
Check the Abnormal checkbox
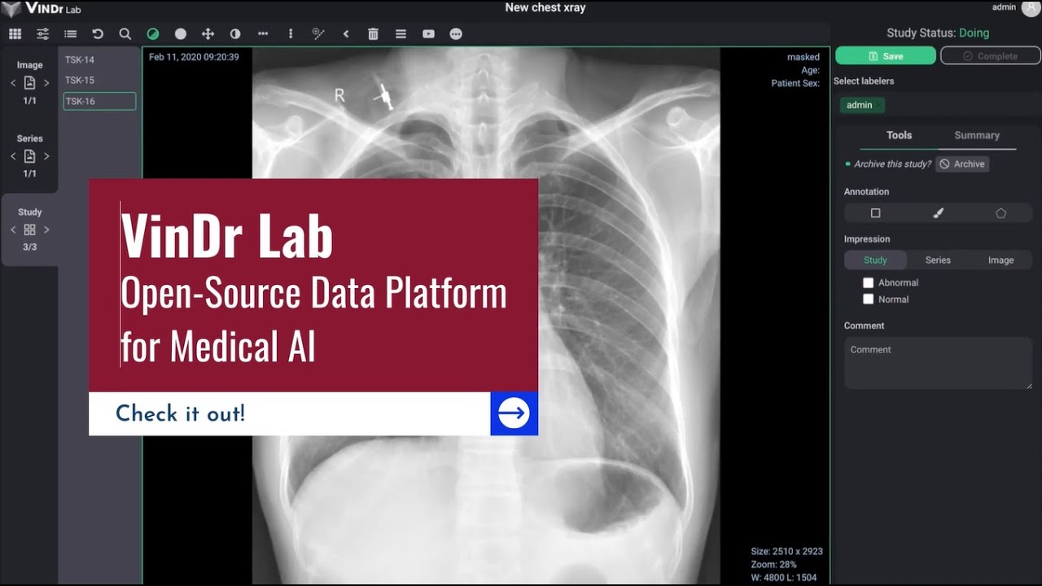pyautogui.click(x=869, y=282)
